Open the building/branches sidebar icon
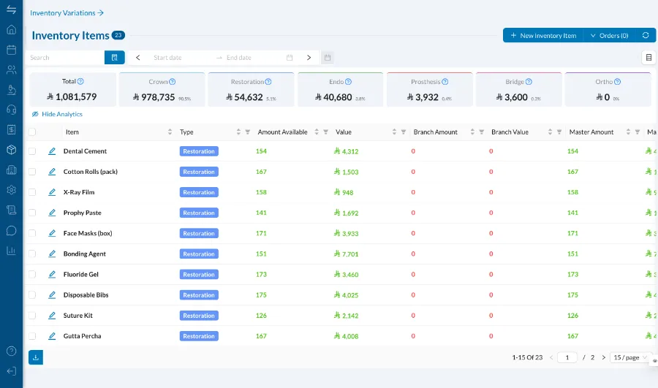Screen dimensions: 658x388 11,170
